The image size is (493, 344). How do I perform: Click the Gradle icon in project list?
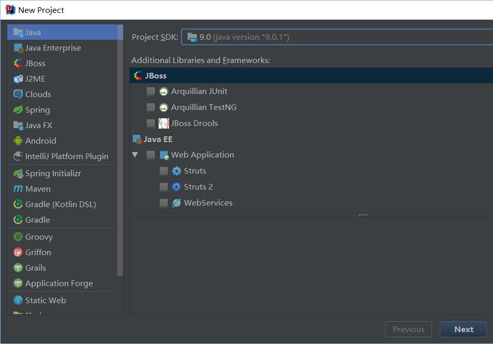18,220
